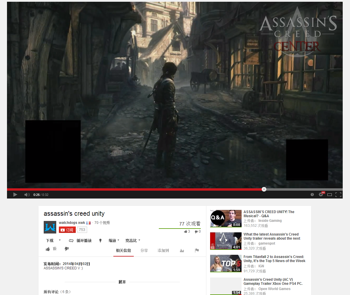Open the video statistics bar chart icon
The image size is (350, 295).
tap(182, 250)
